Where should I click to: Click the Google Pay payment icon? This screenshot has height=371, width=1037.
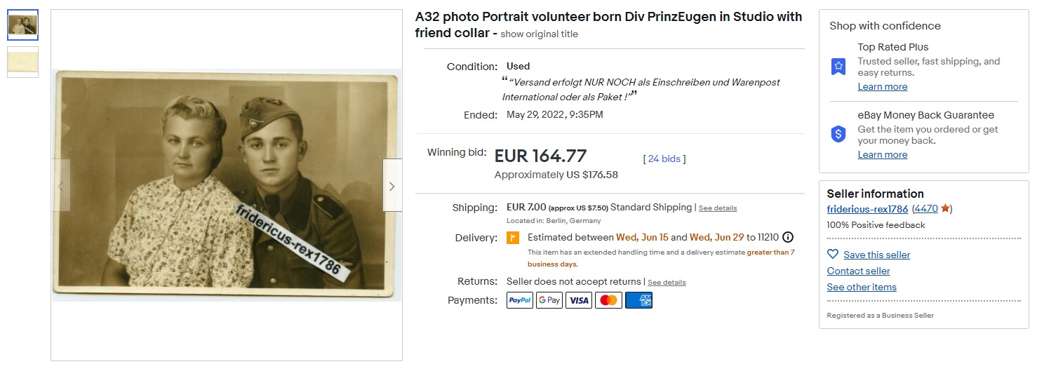click(549, 300)
